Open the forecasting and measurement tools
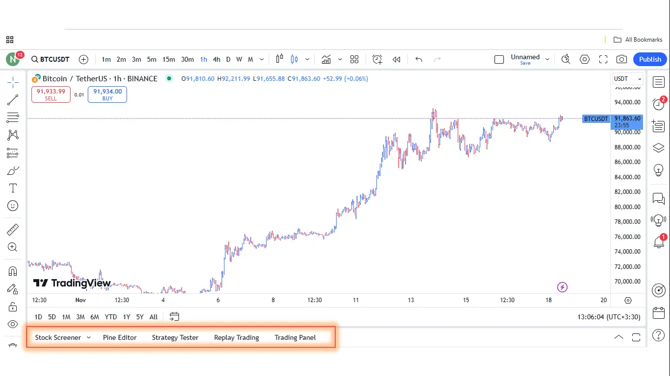 tap(13, 153)
